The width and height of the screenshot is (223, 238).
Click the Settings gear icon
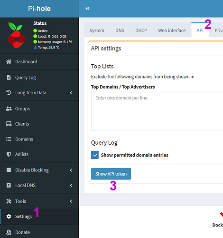click(x=9, y=217)
